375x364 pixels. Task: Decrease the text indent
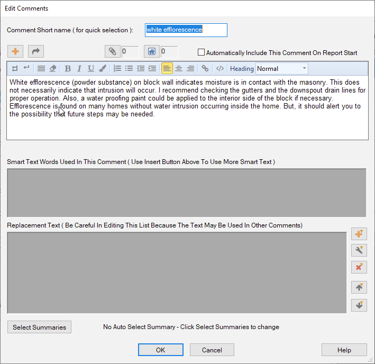[x=141, y=69]
